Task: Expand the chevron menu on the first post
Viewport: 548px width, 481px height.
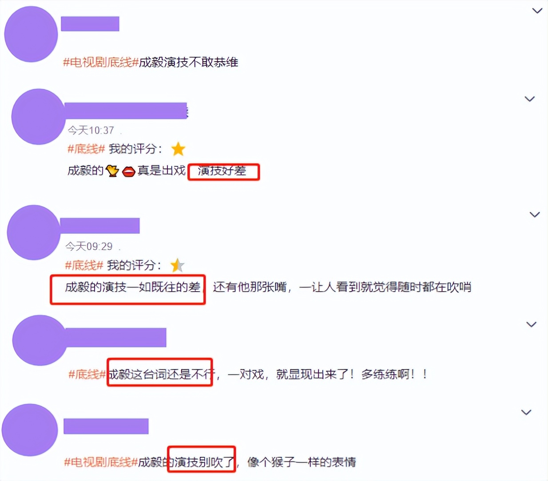Action: point(537,11)
